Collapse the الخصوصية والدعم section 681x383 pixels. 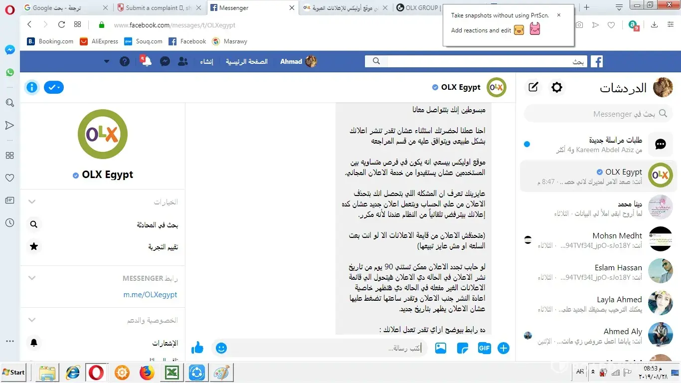point(32,320)
